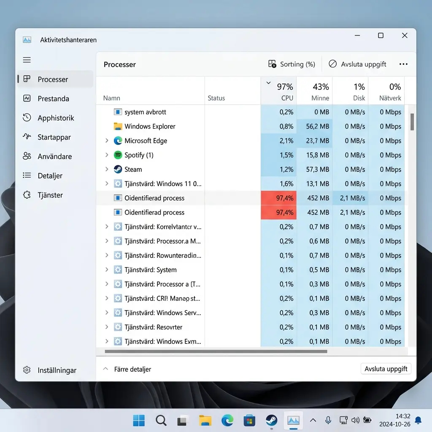Open Windows Start button on taskbar
This screenshot has height=432, width=432.
(x=139, y=421)
